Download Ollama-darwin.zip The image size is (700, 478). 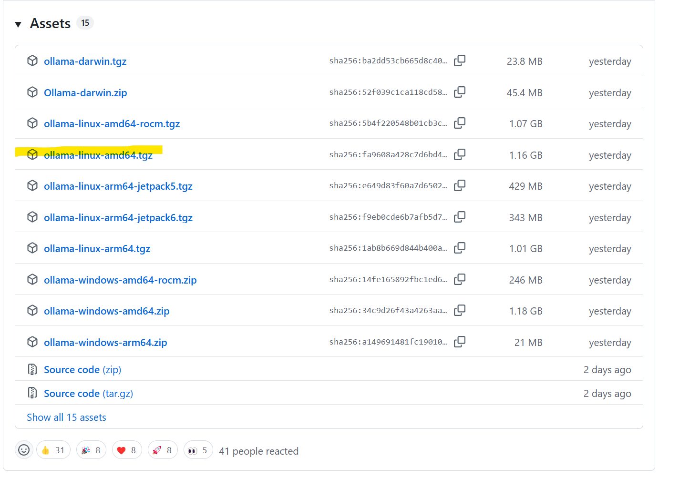(85, 93)
